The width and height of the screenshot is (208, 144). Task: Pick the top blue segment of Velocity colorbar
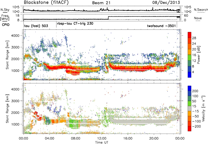pos(190,88)
